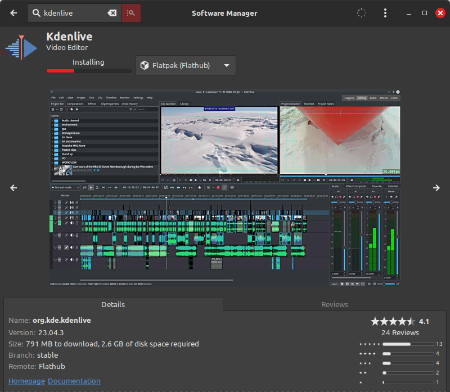Click the 24 Reviews label
The width and height of the screenshot is (450, 392).
(x=400, y=332)
